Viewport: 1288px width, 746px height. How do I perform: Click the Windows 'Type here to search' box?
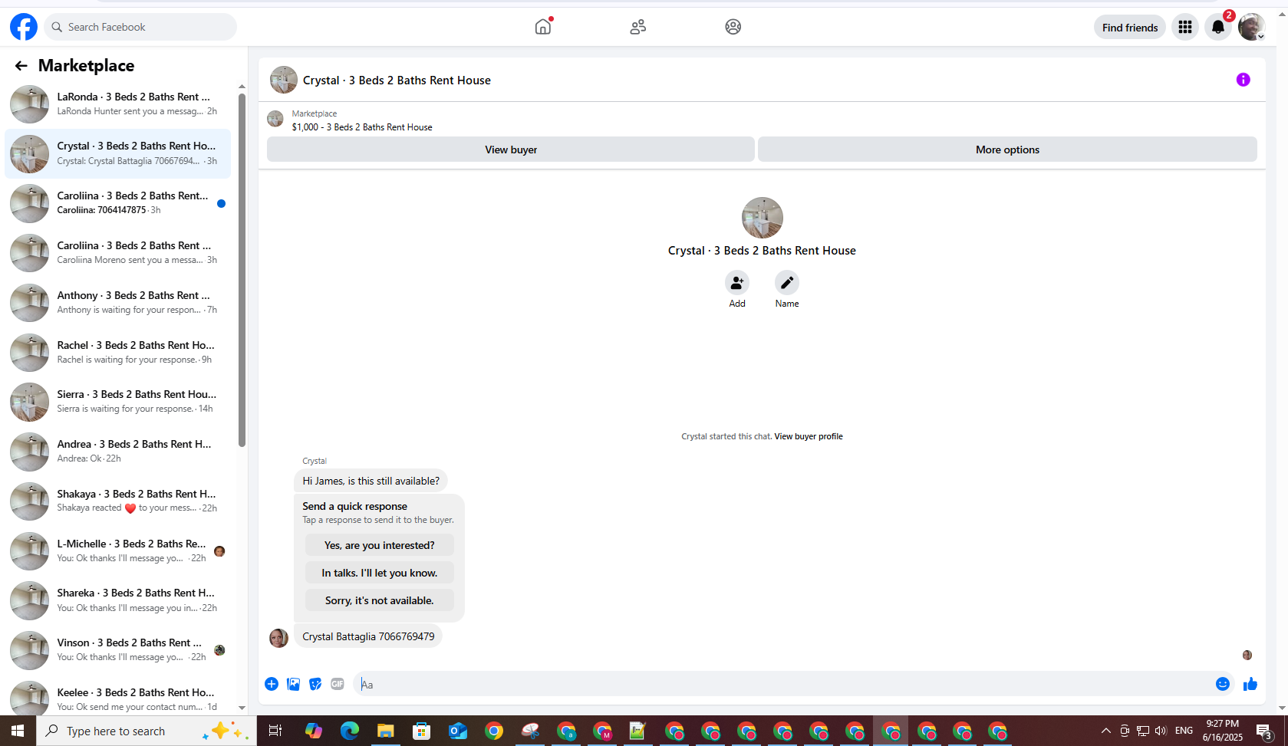(146, 731)
